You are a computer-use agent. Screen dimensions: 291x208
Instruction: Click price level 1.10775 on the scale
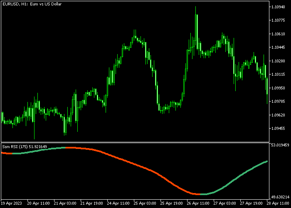pyautogui.click(x=278, y=20)
